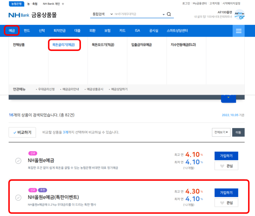
Task: Click the 농협은행 badge at top left
Action: pos(16,4)
